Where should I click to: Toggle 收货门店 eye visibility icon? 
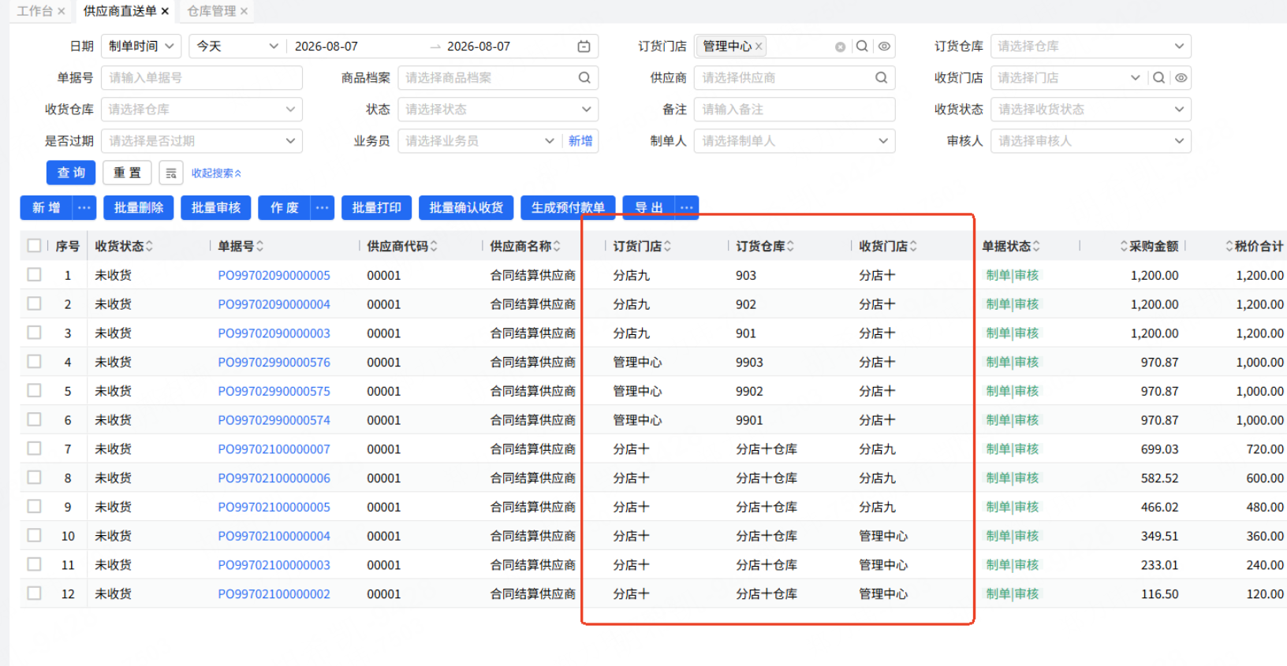tap(1181, 77)
